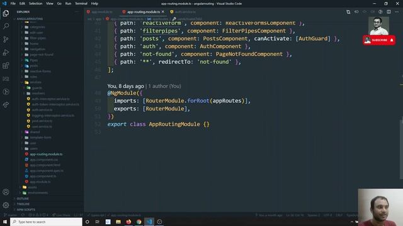
Task: Click the Visual Studio Code taskbar icon
Action: tap(149, 222)
